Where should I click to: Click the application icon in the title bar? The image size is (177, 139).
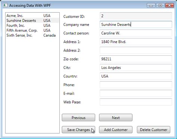tap(5, 5)
